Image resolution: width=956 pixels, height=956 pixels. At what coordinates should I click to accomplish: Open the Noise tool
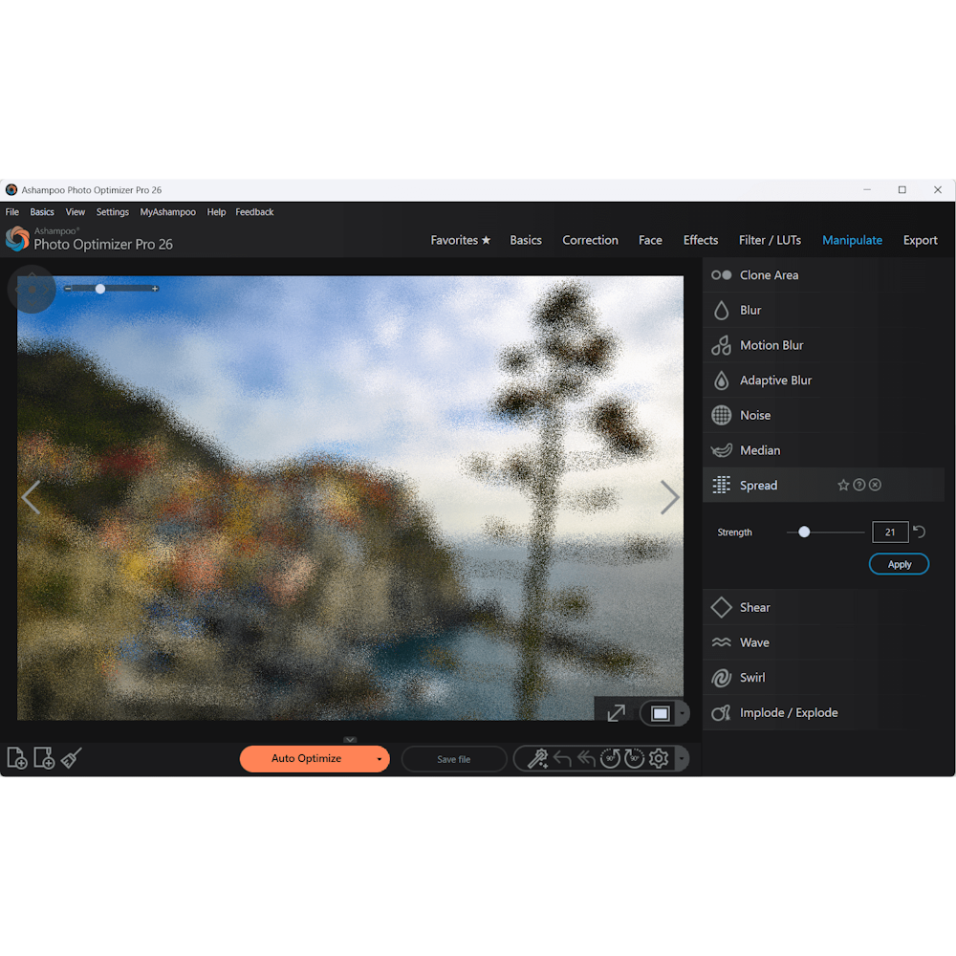(x=755, y=415)
